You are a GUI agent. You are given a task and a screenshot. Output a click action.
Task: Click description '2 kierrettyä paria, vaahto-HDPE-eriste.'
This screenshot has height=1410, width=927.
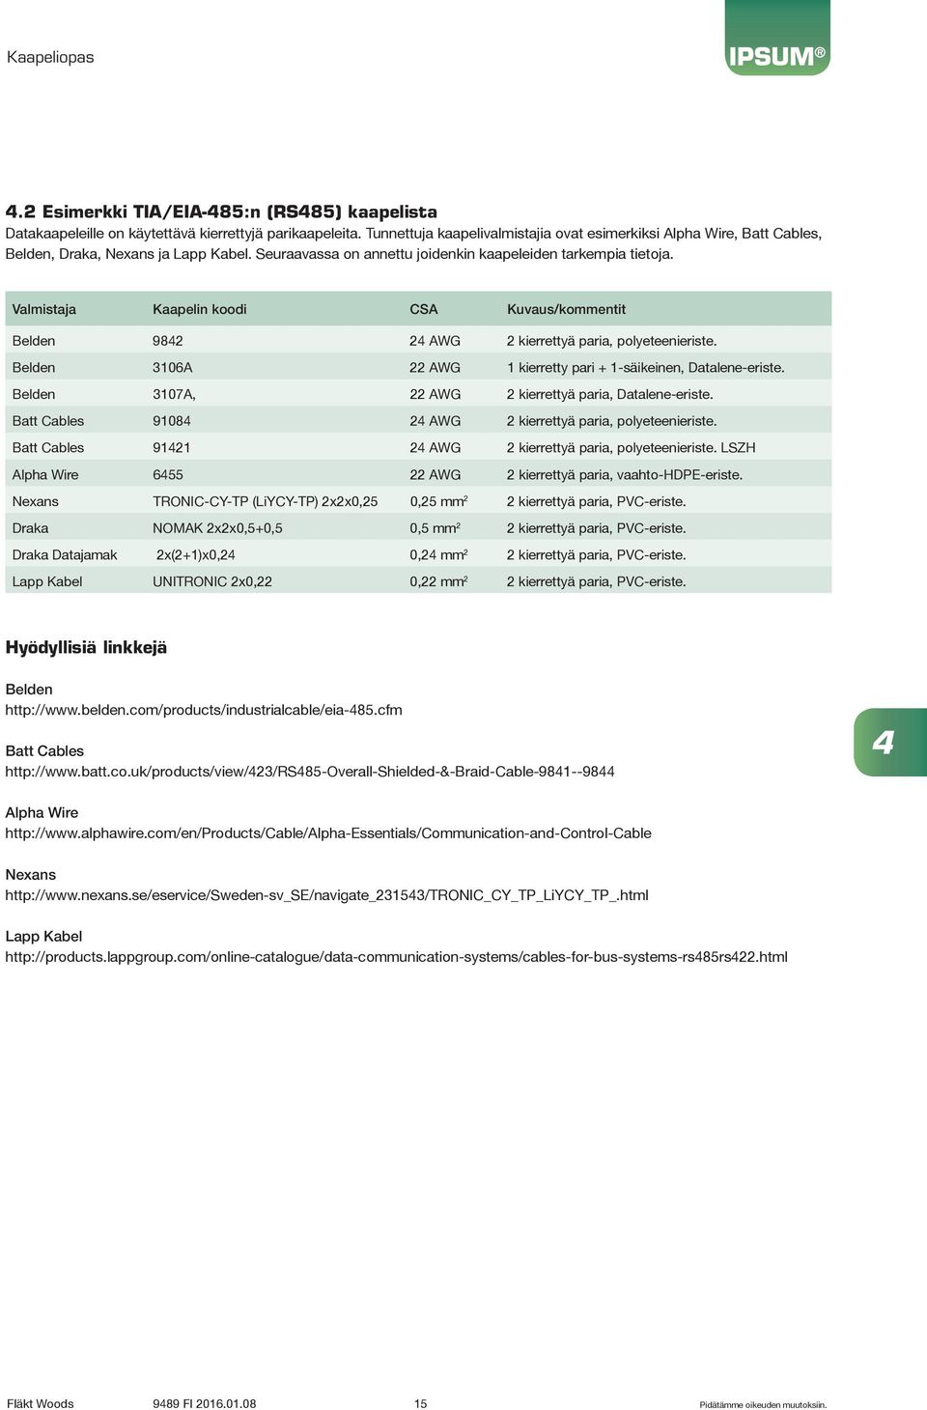click(625, 475)
